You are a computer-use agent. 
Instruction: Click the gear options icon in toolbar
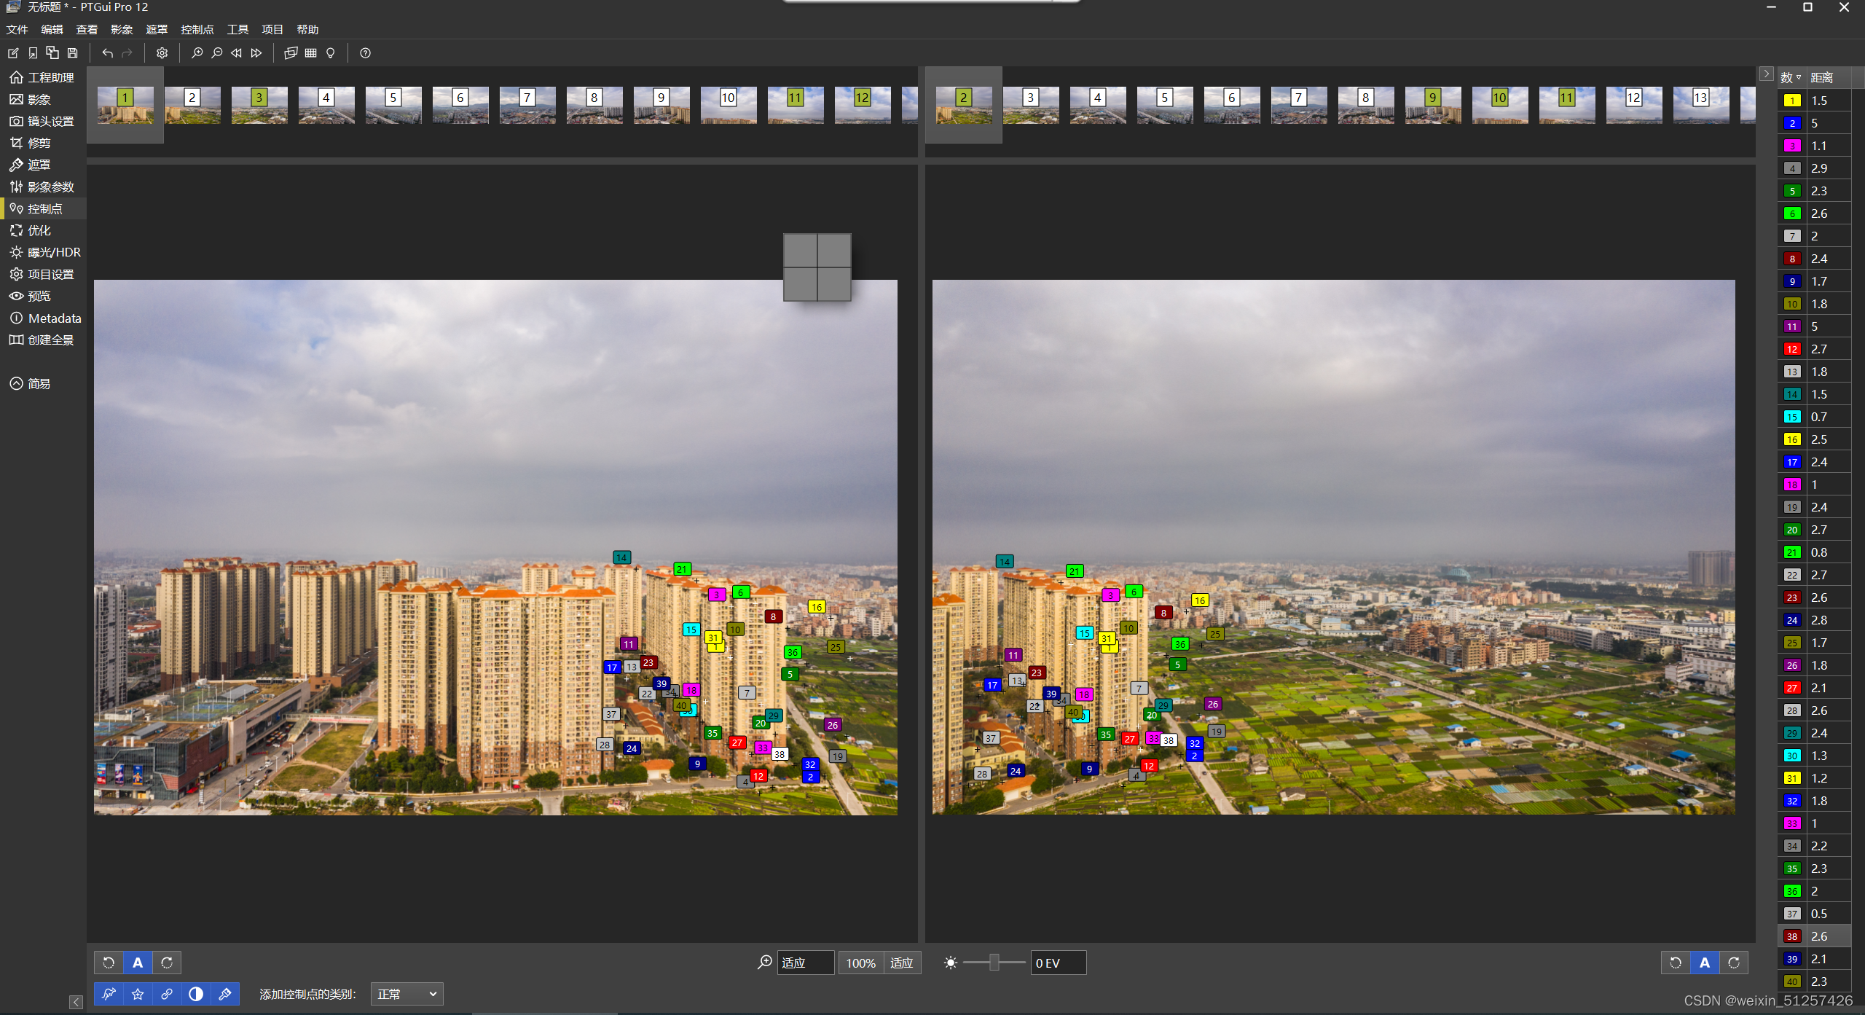pos(162,52)
